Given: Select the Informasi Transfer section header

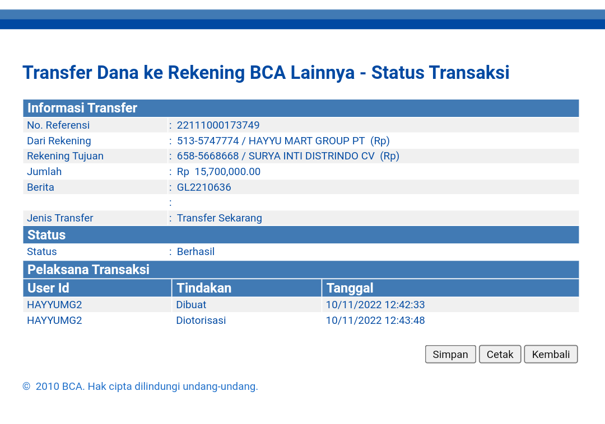Looking at the screenshot, I should [82, 108].
